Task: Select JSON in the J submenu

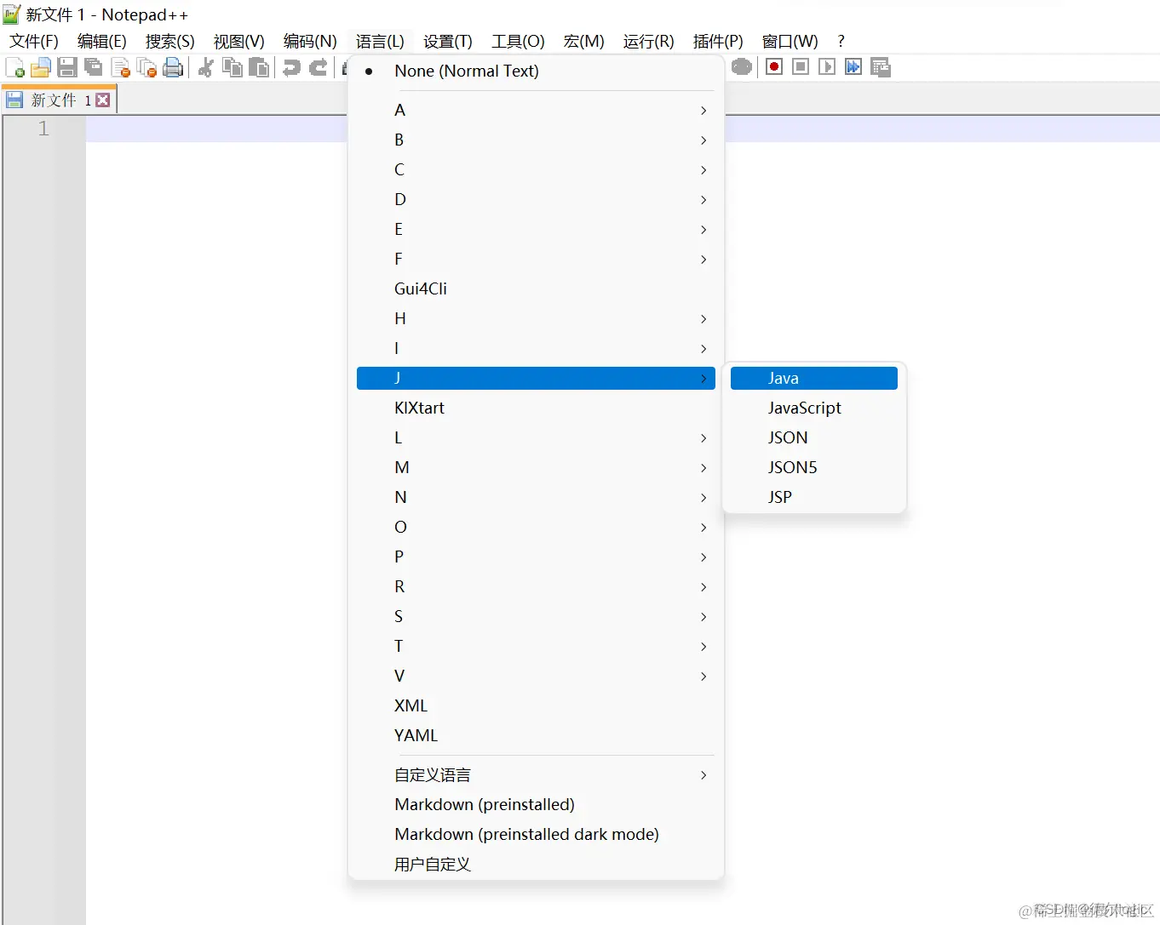Action: pyautogui.click(x=814, y=438)
